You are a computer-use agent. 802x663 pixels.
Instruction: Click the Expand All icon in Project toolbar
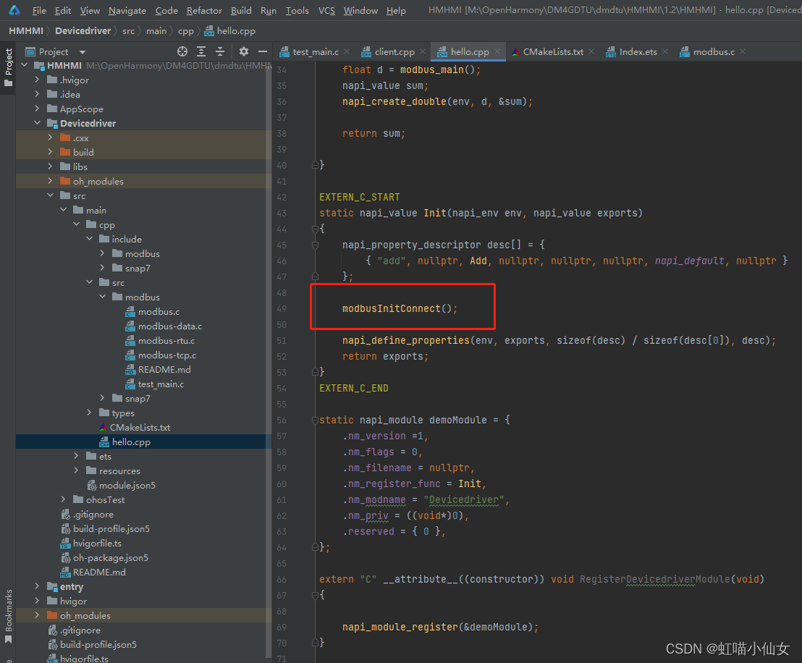coord(200,51)
